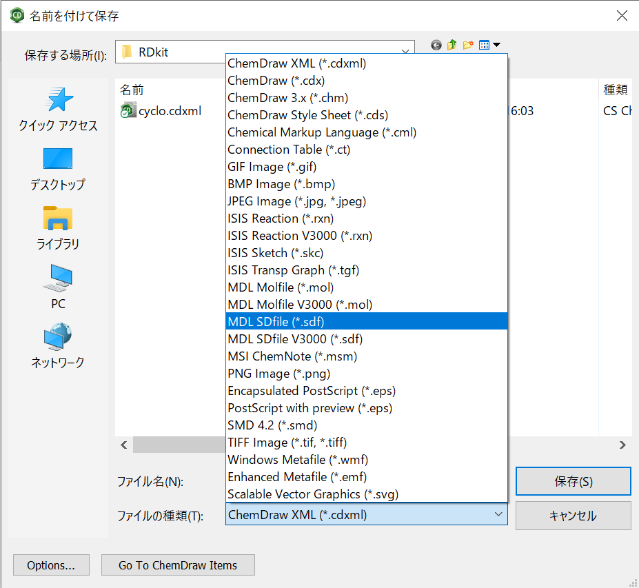The image size is (639, 588).
Task: Select ISIS Reaction (*.rxn) entry
Action: tap(366, 219)
